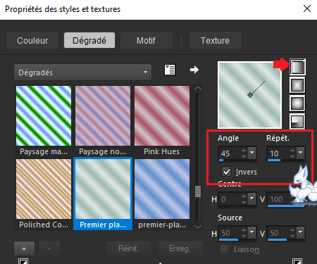Switch to the Couleur tab
The image size is (317, 264).
pyautogui.click(x=32, y=40)
